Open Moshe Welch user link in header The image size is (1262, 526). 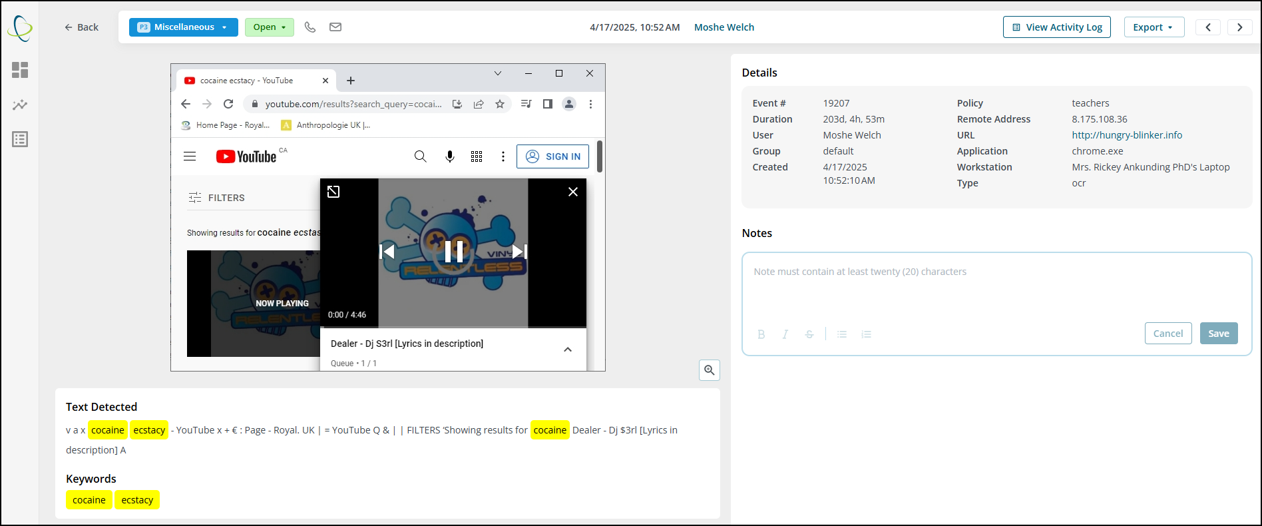(x=724, y=27)
